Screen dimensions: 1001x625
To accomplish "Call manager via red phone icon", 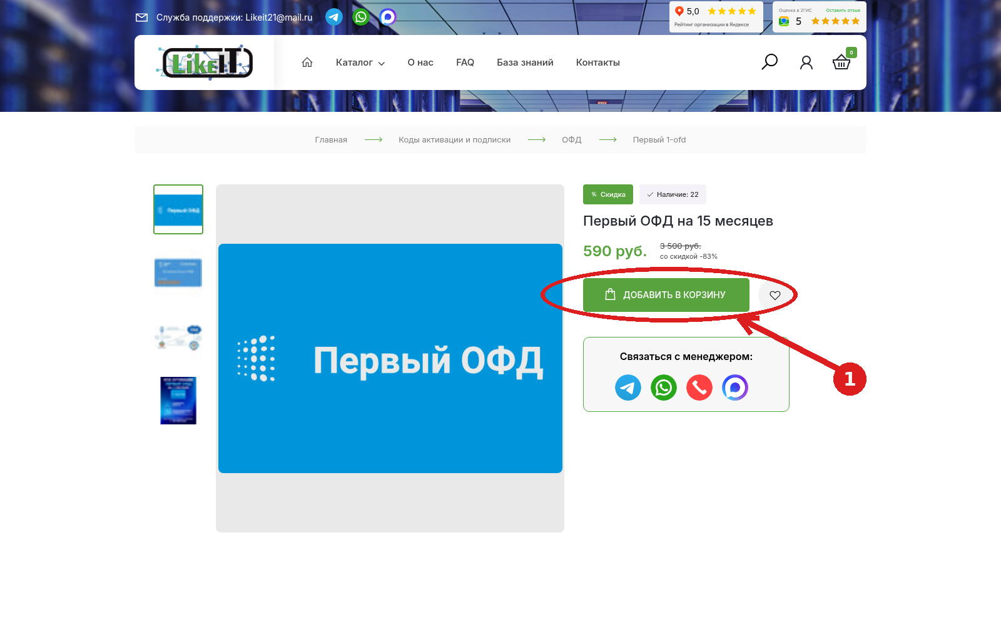I will pos(699,387).
